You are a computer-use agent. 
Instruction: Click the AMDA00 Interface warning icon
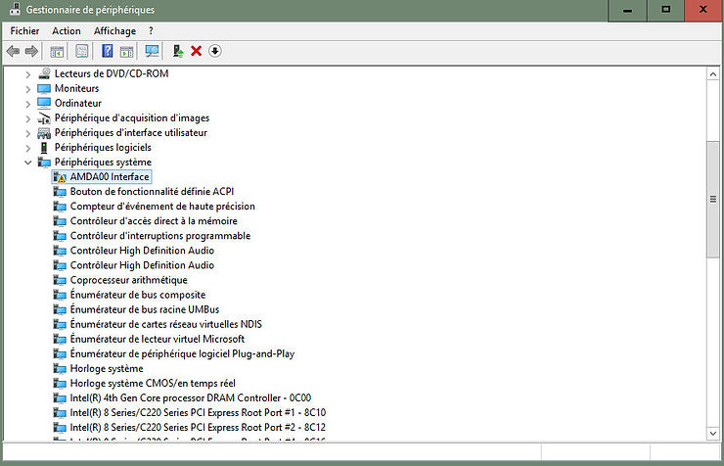coord(60,177)
